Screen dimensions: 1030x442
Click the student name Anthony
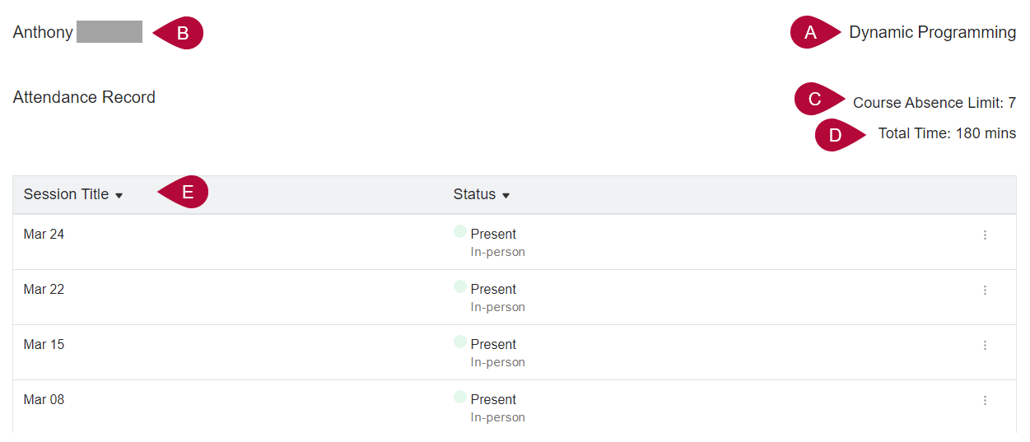coord(43,33)
